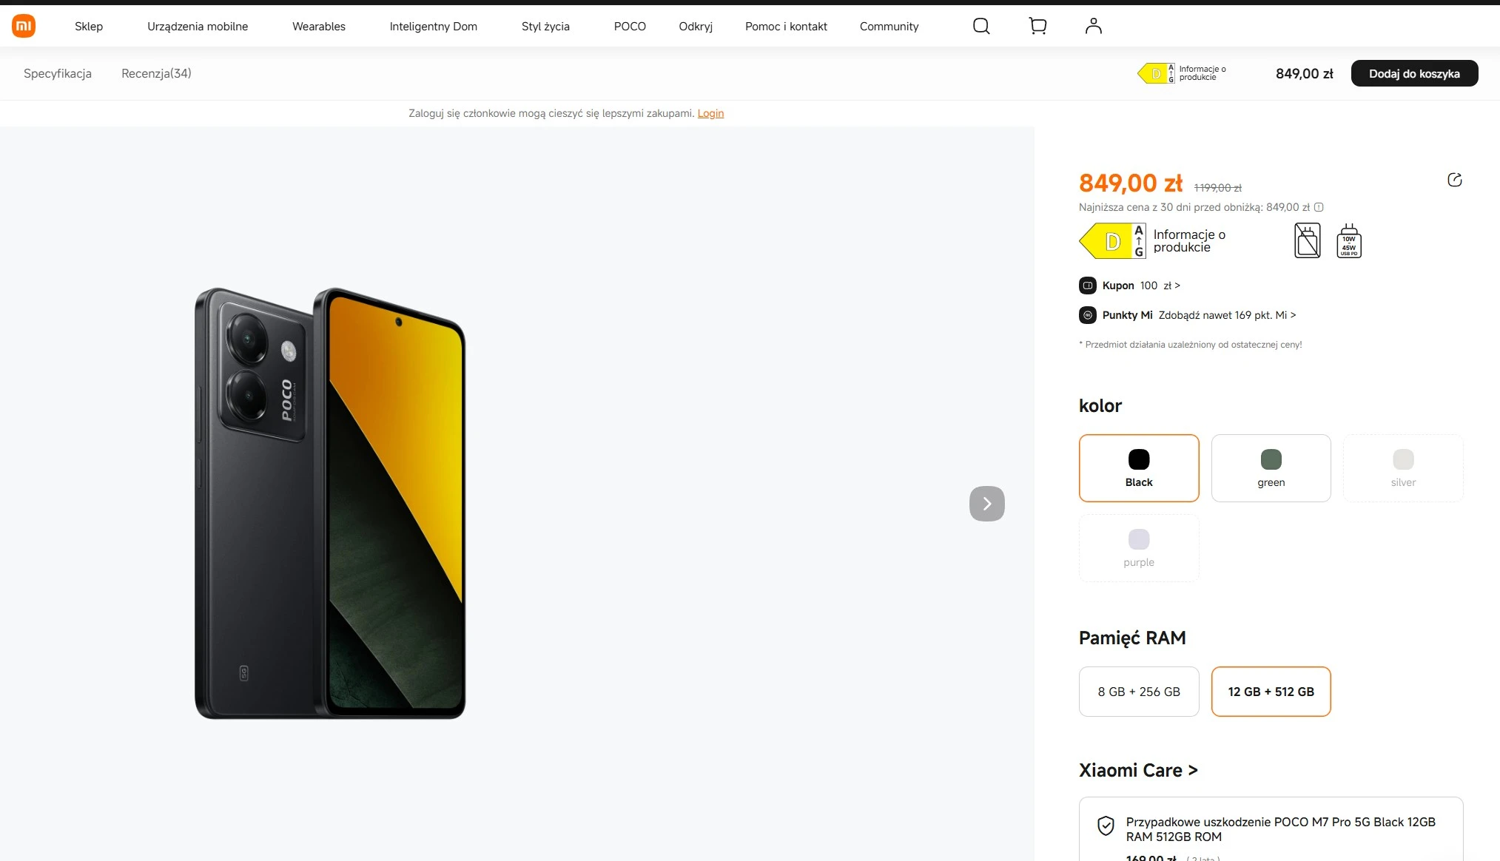Screen dimensions: 1500x861
Task: Select the purple color swatch
Action: (x=1138, y=547)
